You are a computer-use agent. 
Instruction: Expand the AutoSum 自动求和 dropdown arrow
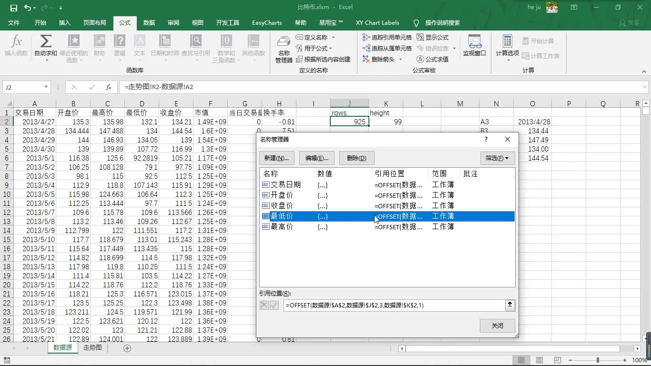tap(46, 60)
